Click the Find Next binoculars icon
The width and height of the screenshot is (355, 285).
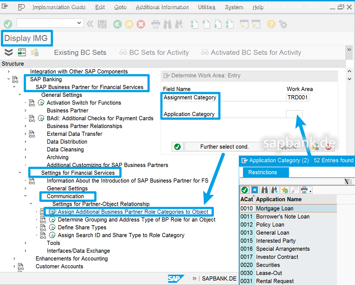pos(179,24)
